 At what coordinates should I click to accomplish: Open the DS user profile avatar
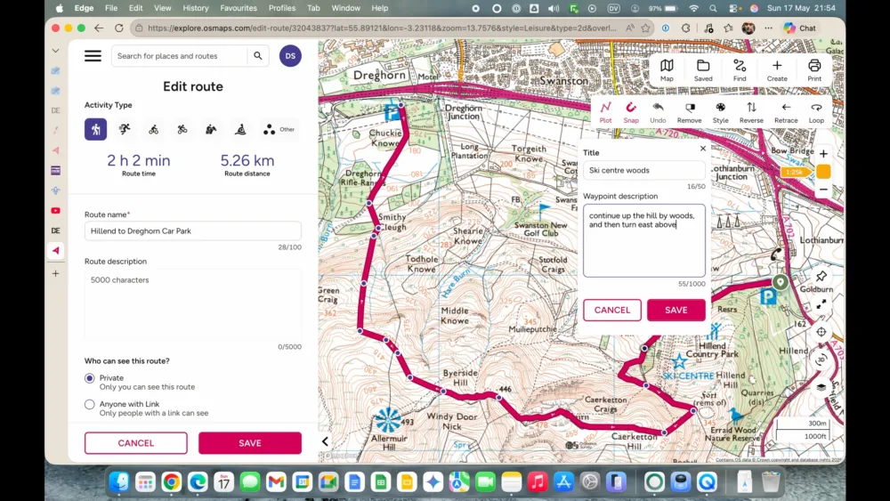coord(290,55)
